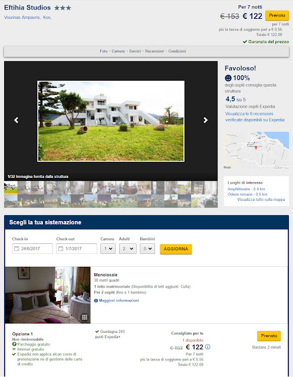
Task: Click the AGGIORNA button
Action: [x=176, y=249]
